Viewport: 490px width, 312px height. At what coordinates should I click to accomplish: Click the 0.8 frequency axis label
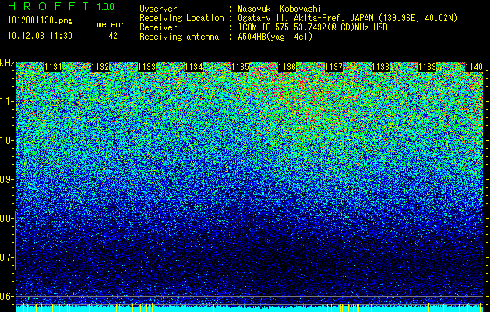(x=6, y=218)
